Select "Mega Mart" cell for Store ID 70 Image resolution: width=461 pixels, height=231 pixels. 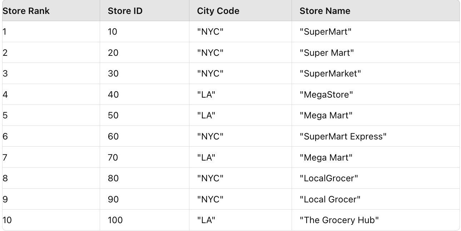(x=326, y=157)
